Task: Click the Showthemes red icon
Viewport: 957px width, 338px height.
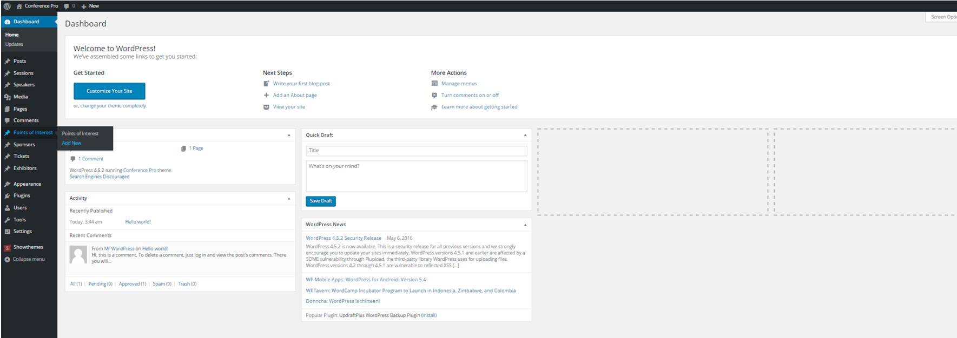Action: coord(8,248)
